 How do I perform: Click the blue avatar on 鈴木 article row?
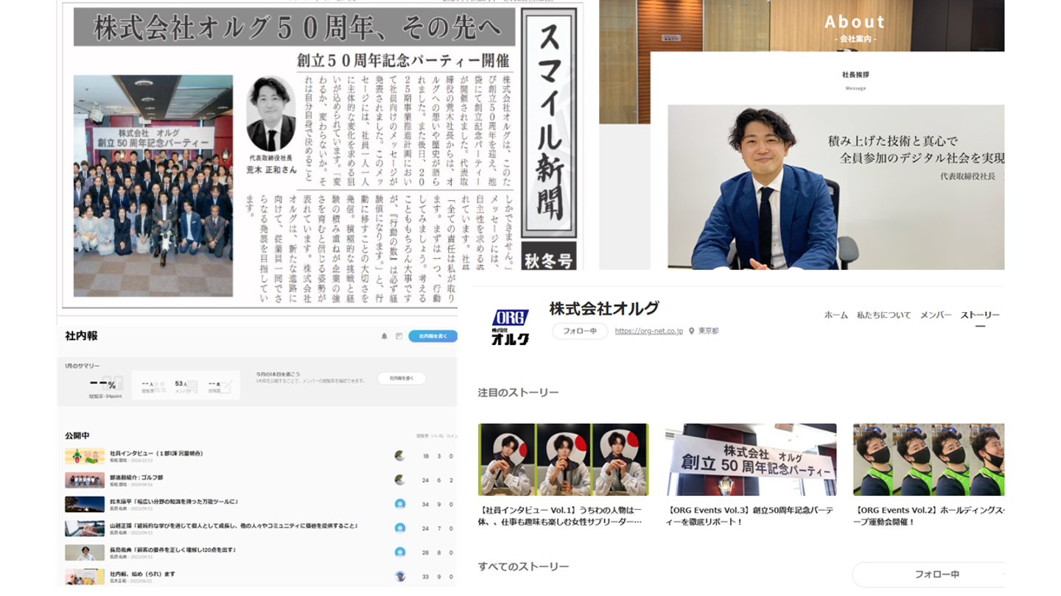coord(399,504)
